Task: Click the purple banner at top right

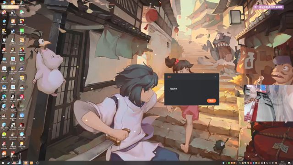Action: (269, 7)
